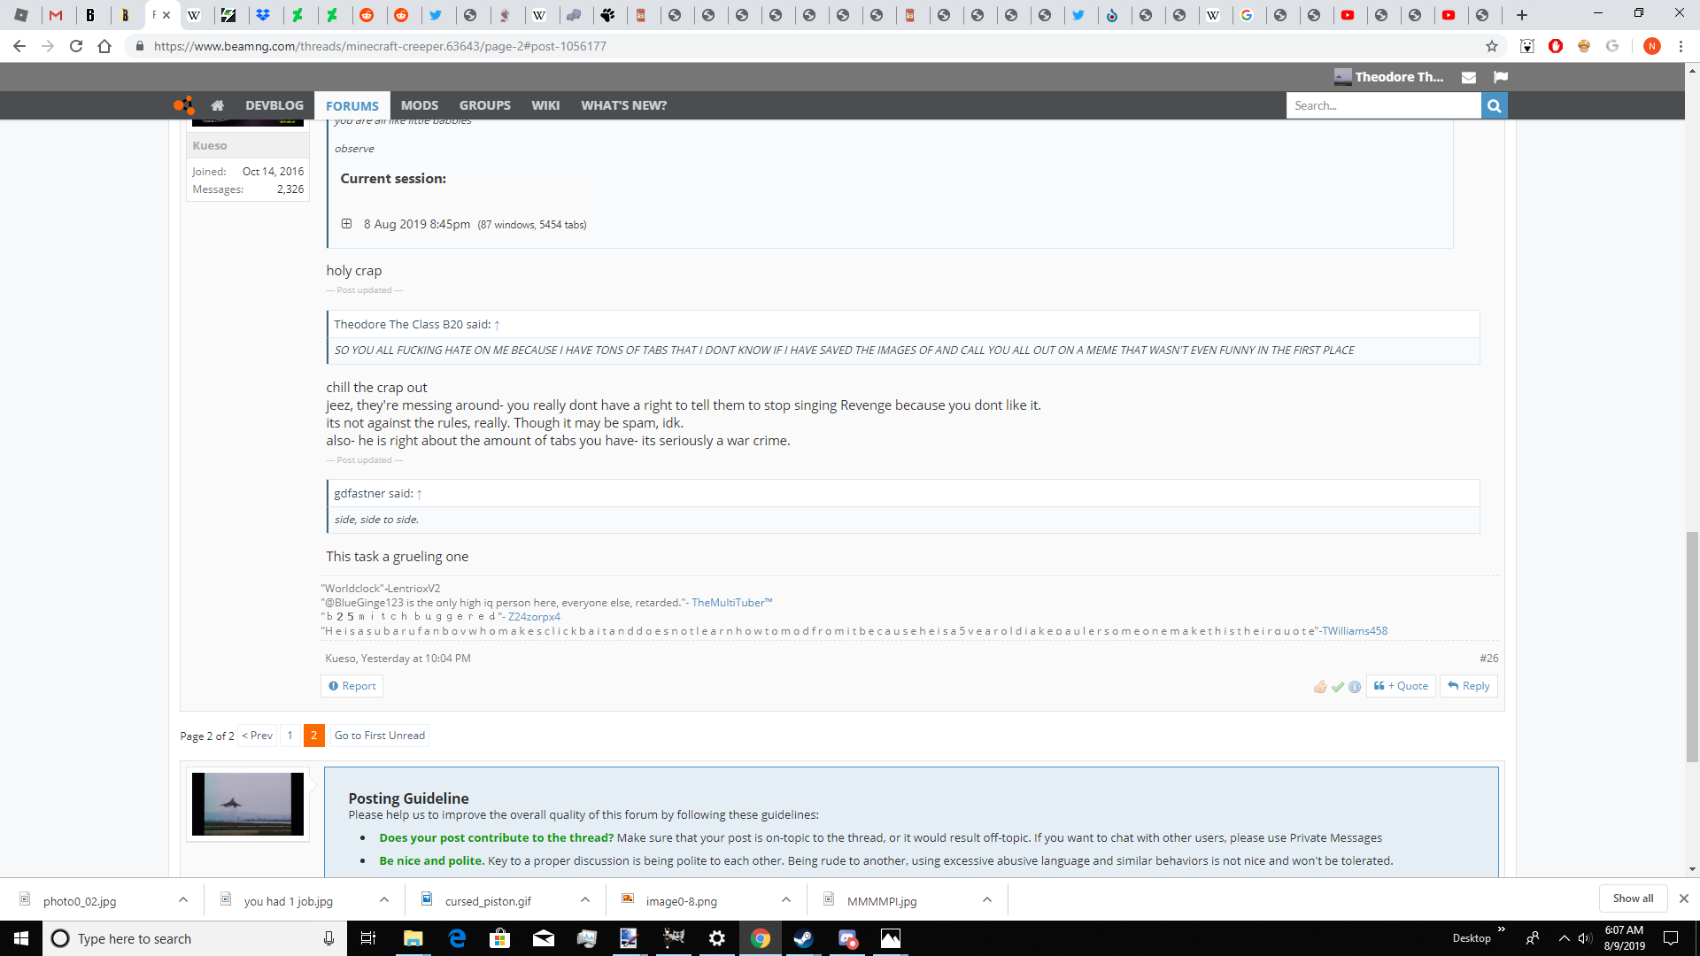This screenshot has height=956, width=1700.
Task: Open the red shield extension icon
Action: (1555, 46)
